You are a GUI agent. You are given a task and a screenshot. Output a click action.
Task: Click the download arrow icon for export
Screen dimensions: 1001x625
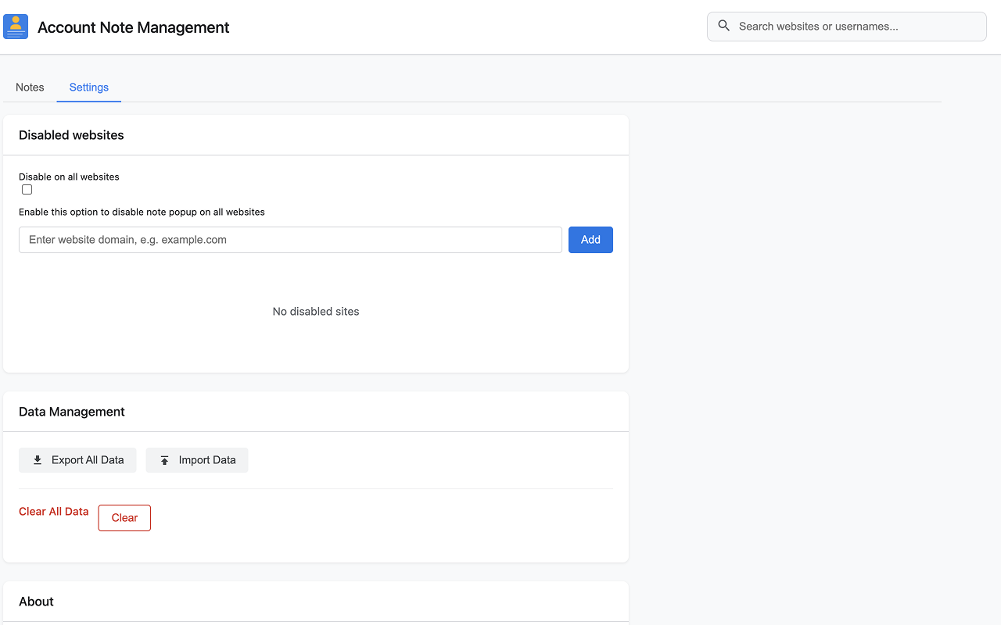point(38,460)
